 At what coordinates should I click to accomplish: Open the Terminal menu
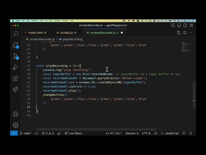coord(57,21)
